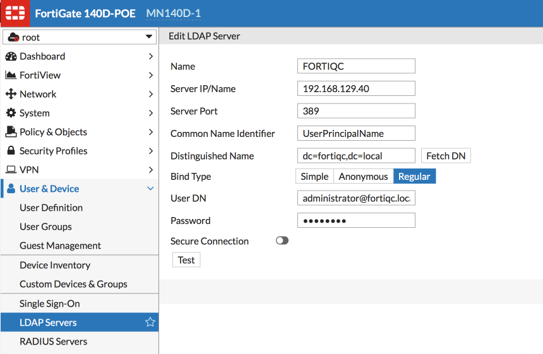Click the FortiView chart icon
This screenshot has height=354, width=543.
coord(11,75)
